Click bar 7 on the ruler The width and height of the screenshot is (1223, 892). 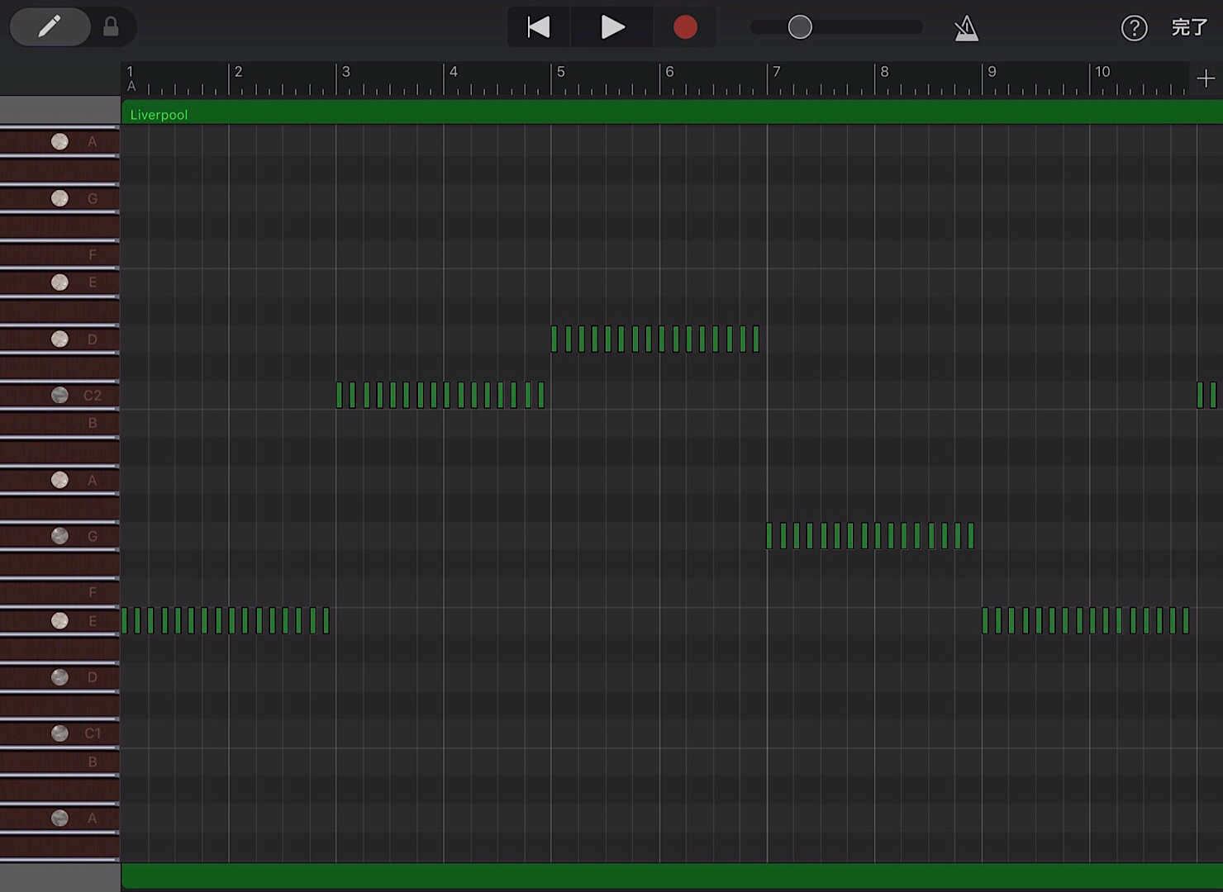point(776,72)
